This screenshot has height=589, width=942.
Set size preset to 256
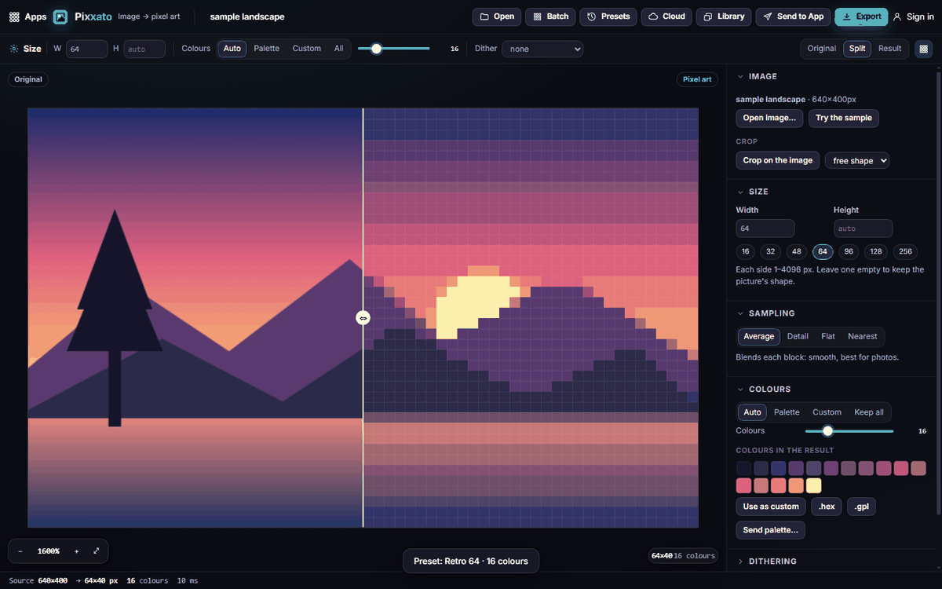pyautogui.click(x=905, y=252)
